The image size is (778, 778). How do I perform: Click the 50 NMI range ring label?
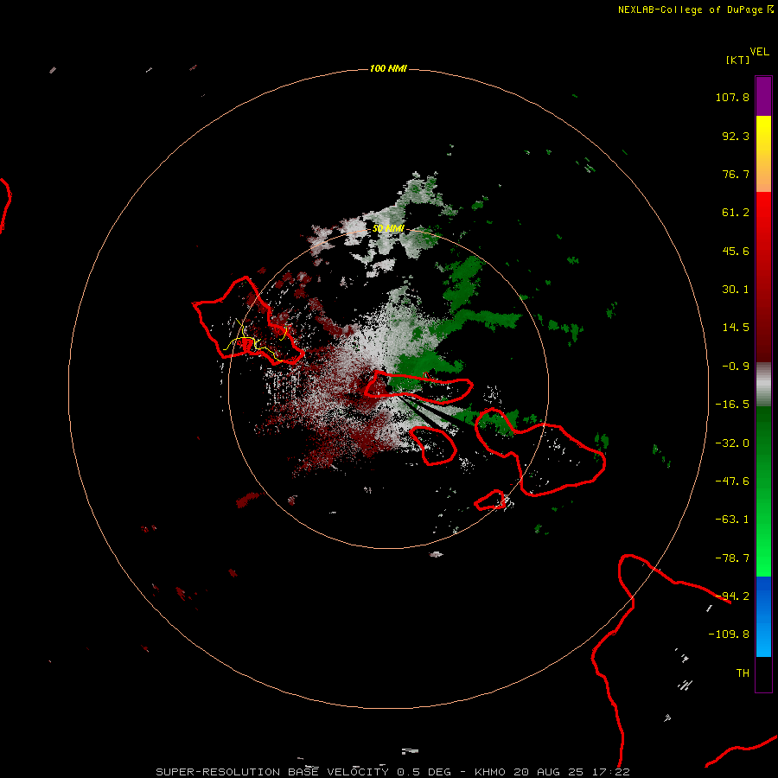tap(388, 229)
